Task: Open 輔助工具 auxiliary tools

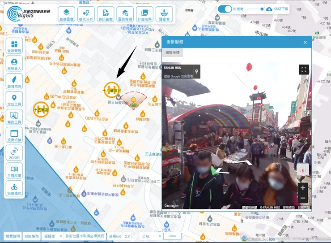Action: (14, 117)
